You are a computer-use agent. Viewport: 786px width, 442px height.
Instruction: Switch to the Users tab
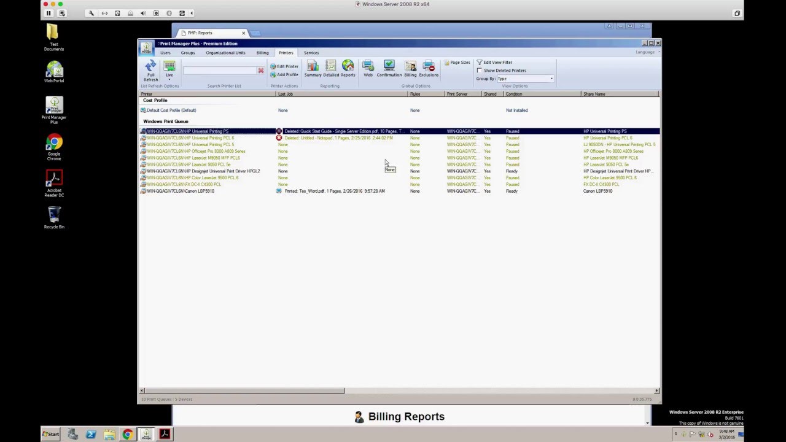165,53
